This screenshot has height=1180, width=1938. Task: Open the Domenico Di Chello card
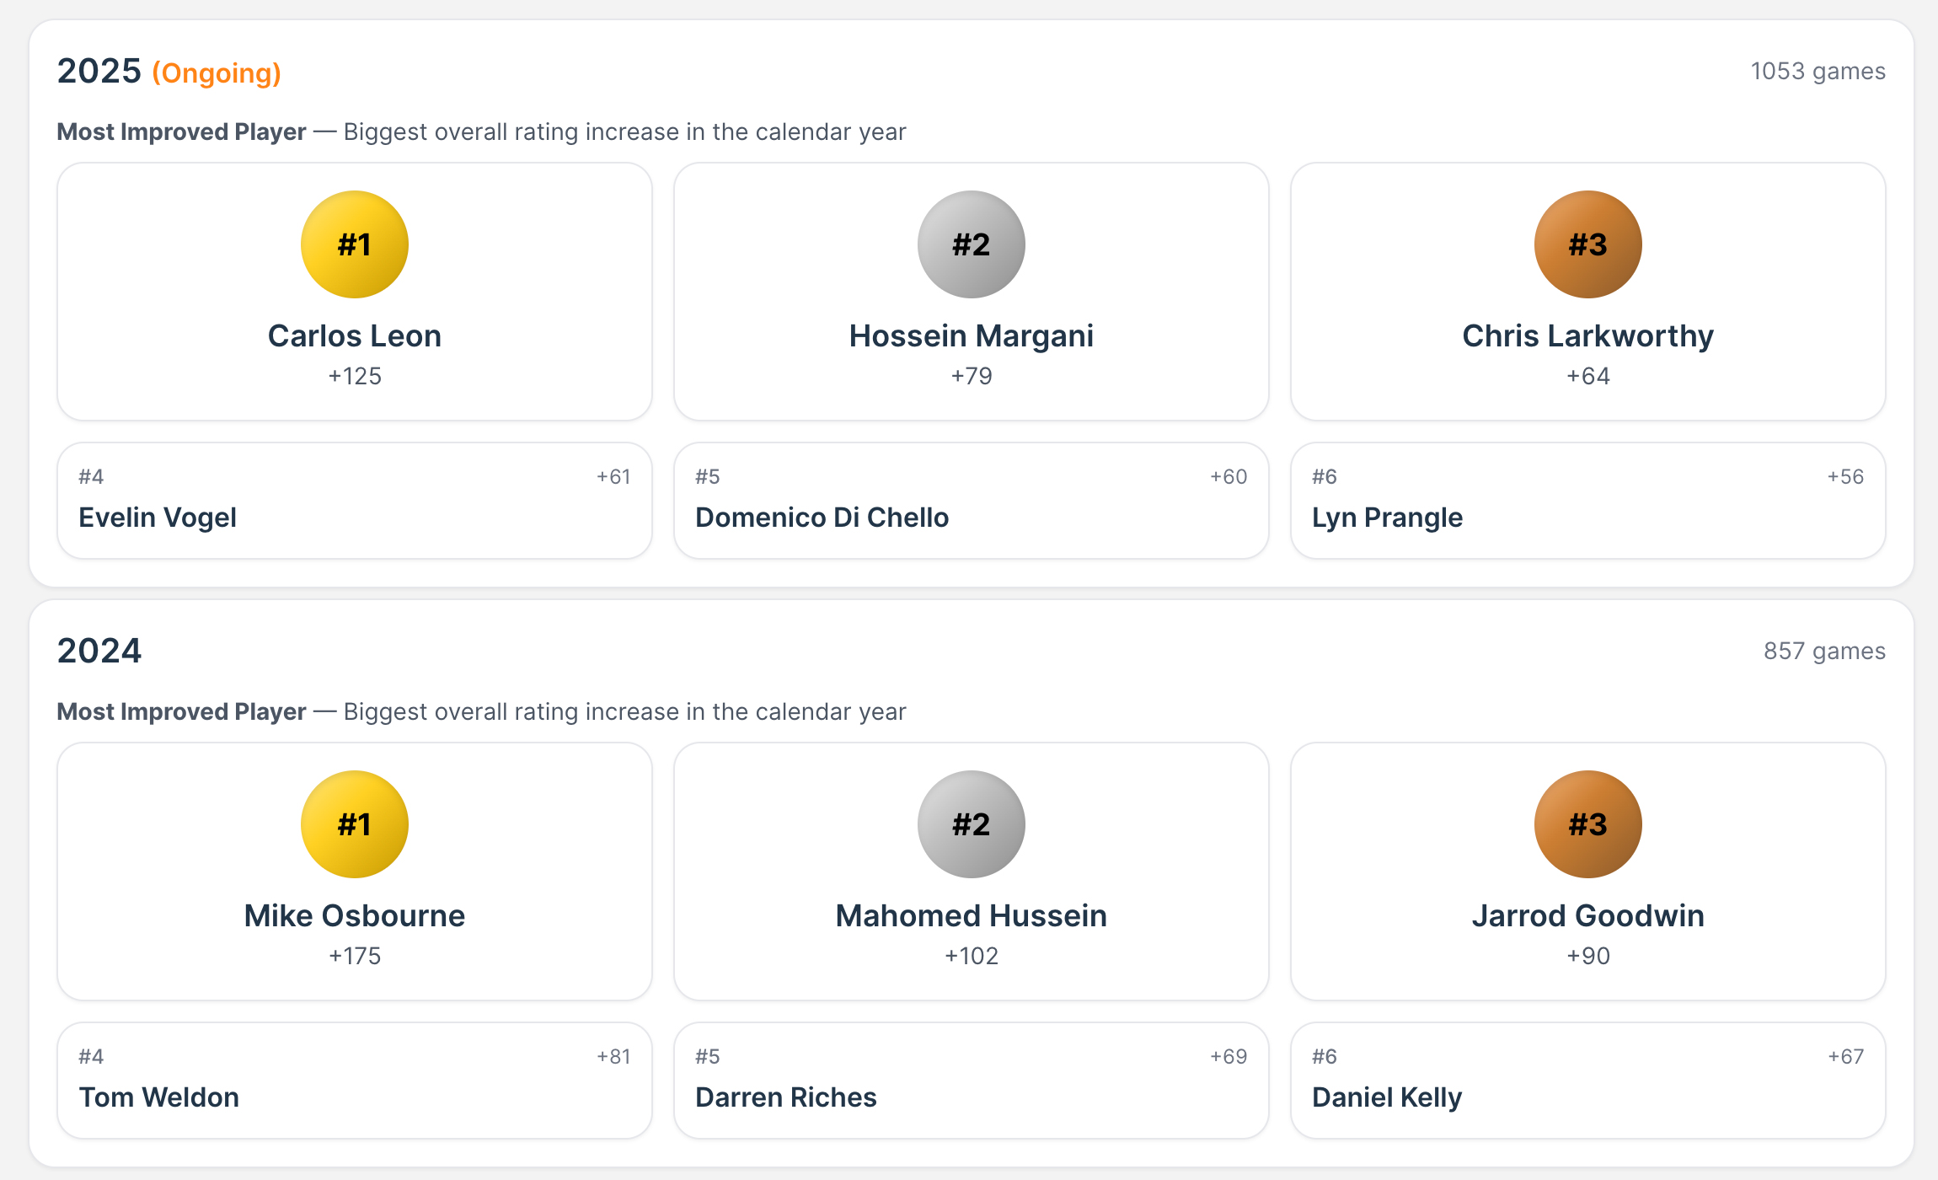click(x=972, y=501)
